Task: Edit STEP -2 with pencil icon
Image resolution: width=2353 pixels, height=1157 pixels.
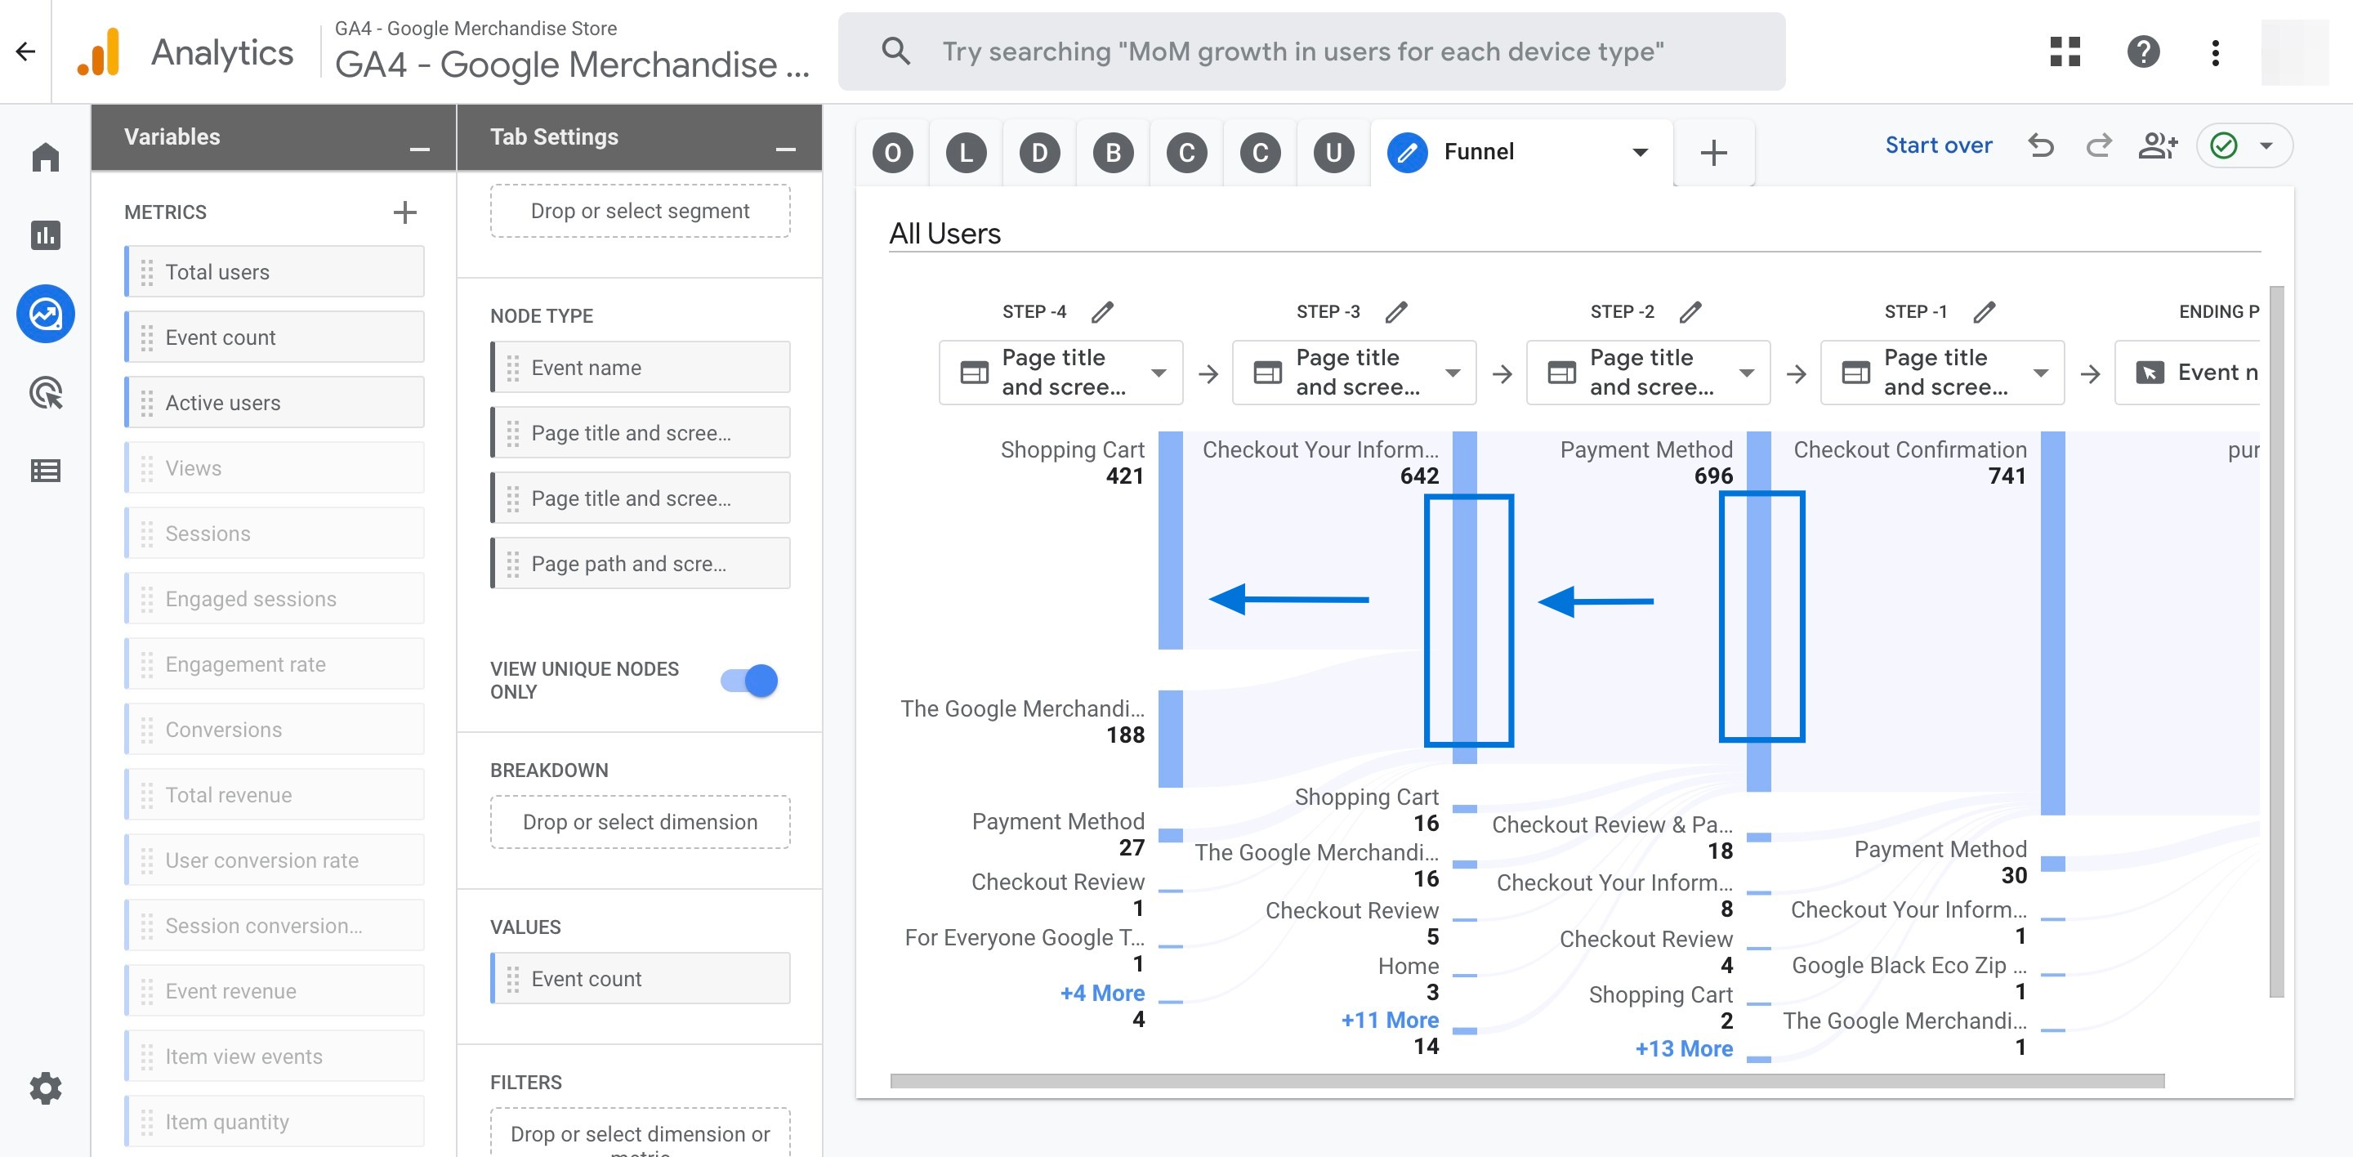Action: 1690,312
